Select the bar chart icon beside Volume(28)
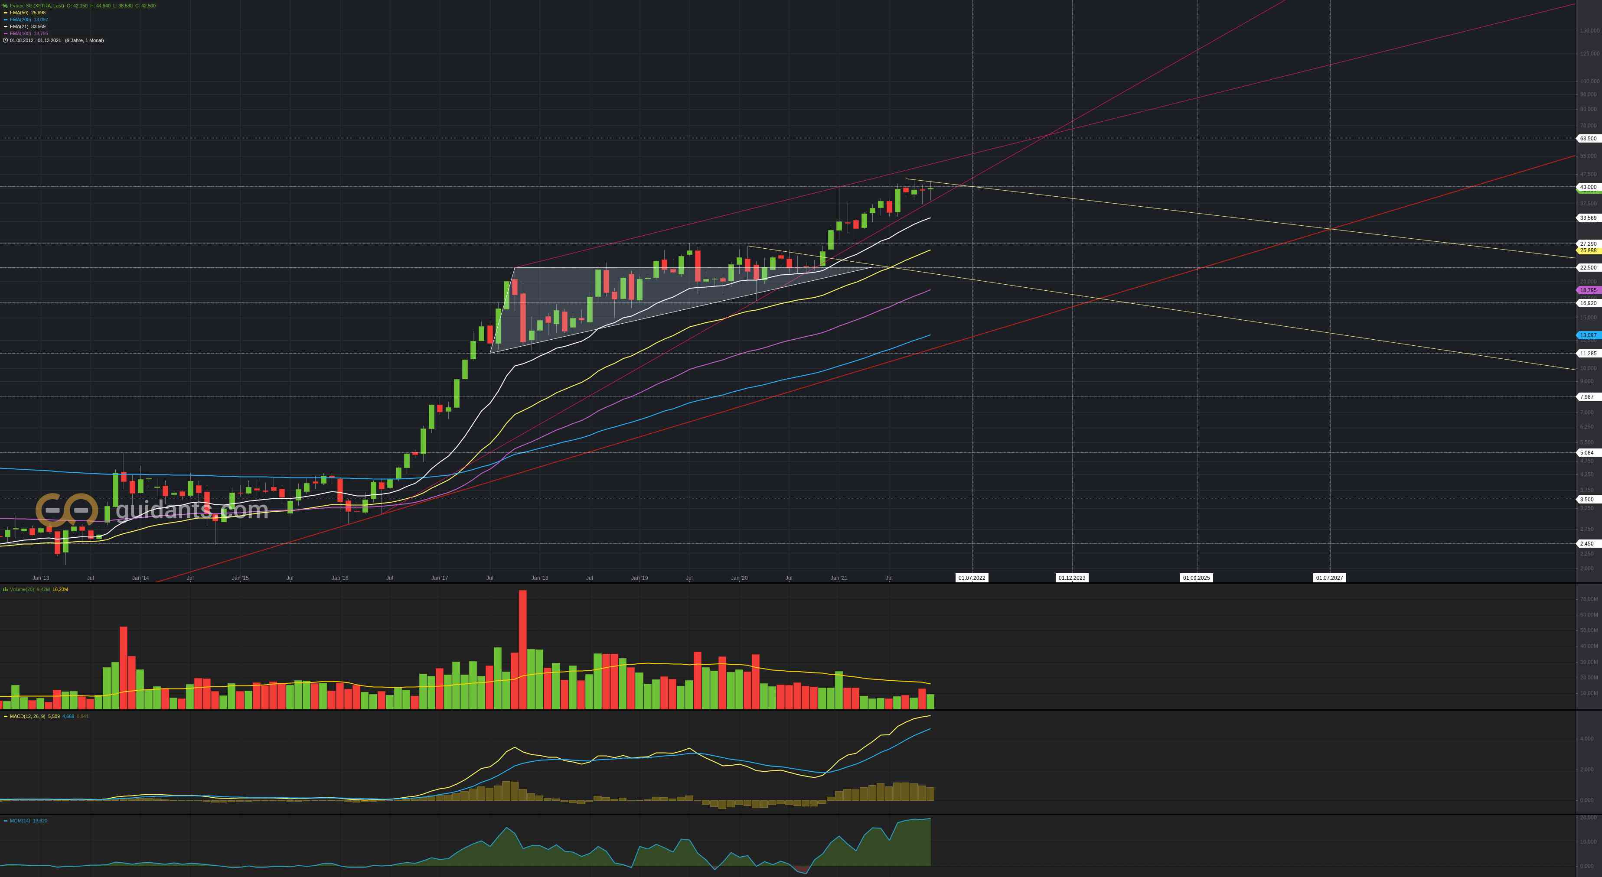Viewport: 1602px width, 877px height. (5, 588)
